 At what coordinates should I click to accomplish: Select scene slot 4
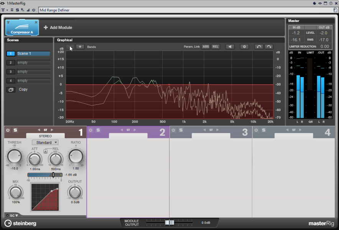point(11,81)
